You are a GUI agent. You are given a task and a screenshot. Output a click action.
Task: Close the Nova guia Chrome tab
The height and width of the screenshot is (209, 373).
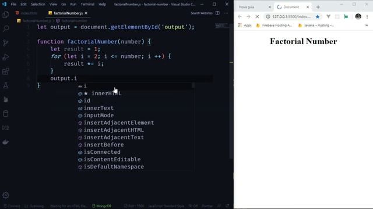click(269, 7)
